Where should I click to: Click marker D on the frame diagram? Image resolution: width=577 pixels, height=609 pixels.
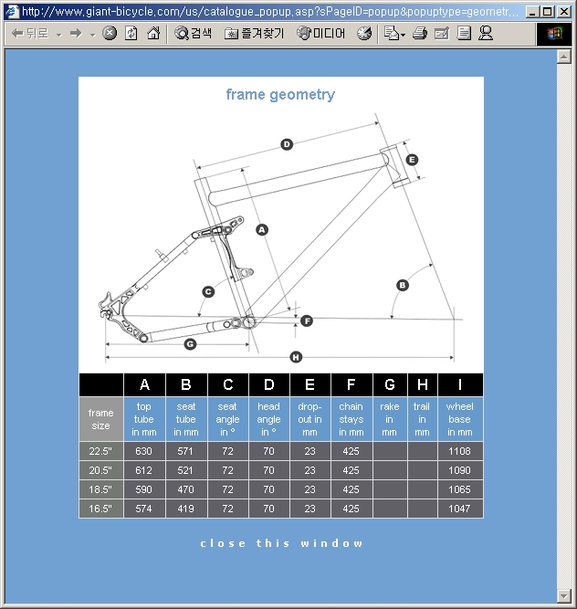287,144
